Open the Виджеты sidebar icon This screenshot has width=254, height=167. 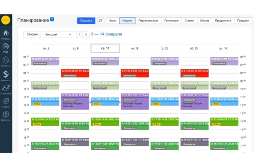(x=6, y=115)
